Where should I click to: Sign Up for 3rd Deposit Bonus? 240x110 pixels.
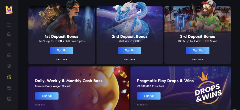(197, 51)
